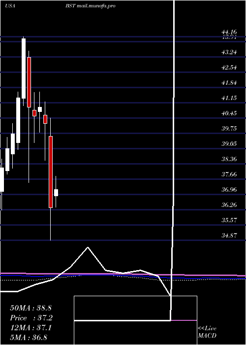Click the 37.66 price axis label
This screenshot has width=246, height=345.
pyautogui.click(x=229, y=174)
